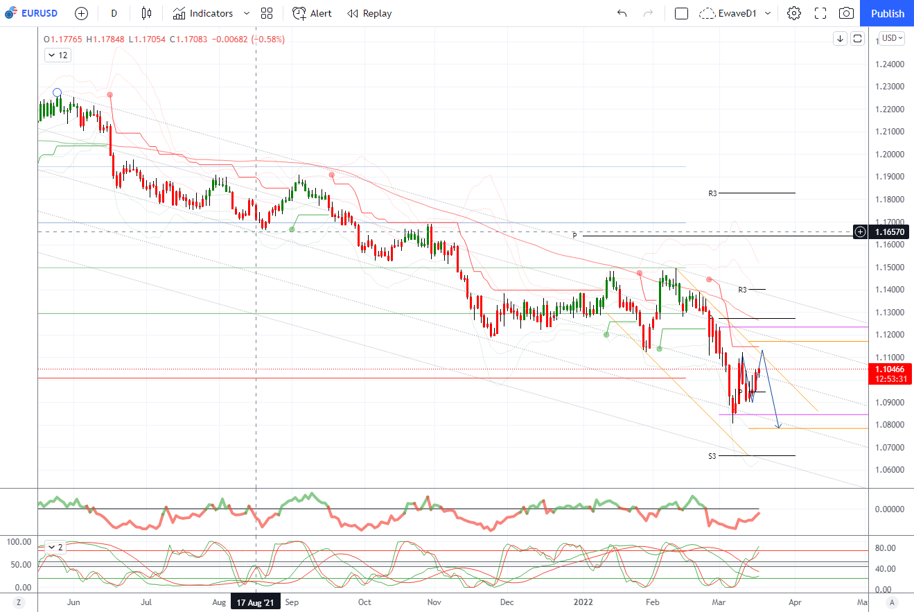Click the 80.00 oscillator scale label
914x612 pixels.
click(x=884, y=548)
